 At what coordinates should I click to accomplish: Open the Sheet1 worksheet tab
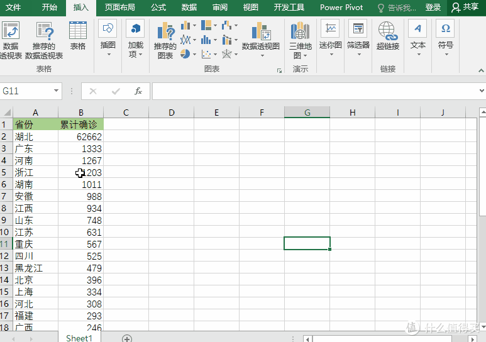(79, 338)
